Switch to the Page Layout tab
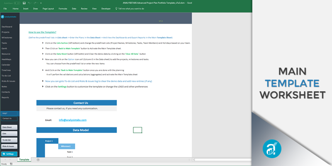 pyautogui.click(x=48, y=8)
